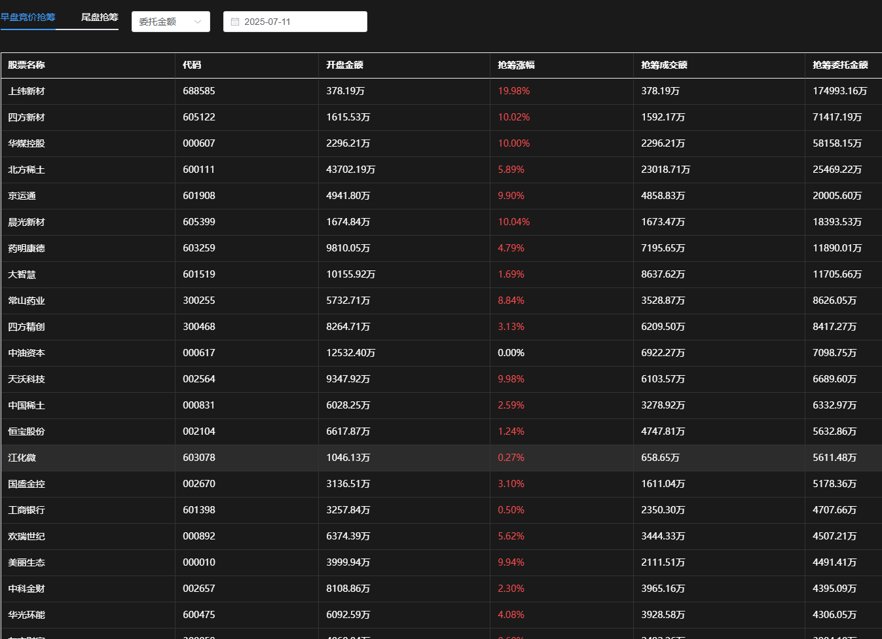This screenshot has height=639, width=882.
Task: Select stock name 天沃科技
Action: (x=27, y=379)
